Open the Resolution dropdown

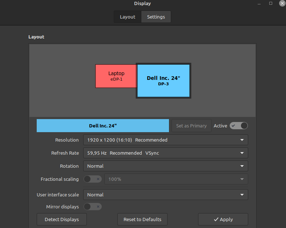coord(165,140)
